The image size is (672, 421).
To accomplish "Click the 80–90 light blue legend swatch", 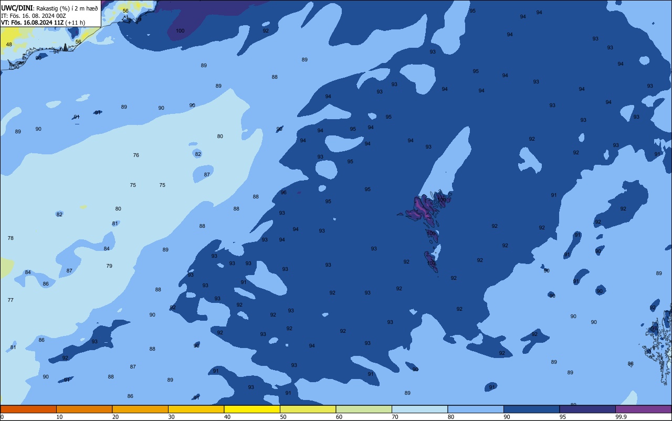I will click(x=476, y=409).
